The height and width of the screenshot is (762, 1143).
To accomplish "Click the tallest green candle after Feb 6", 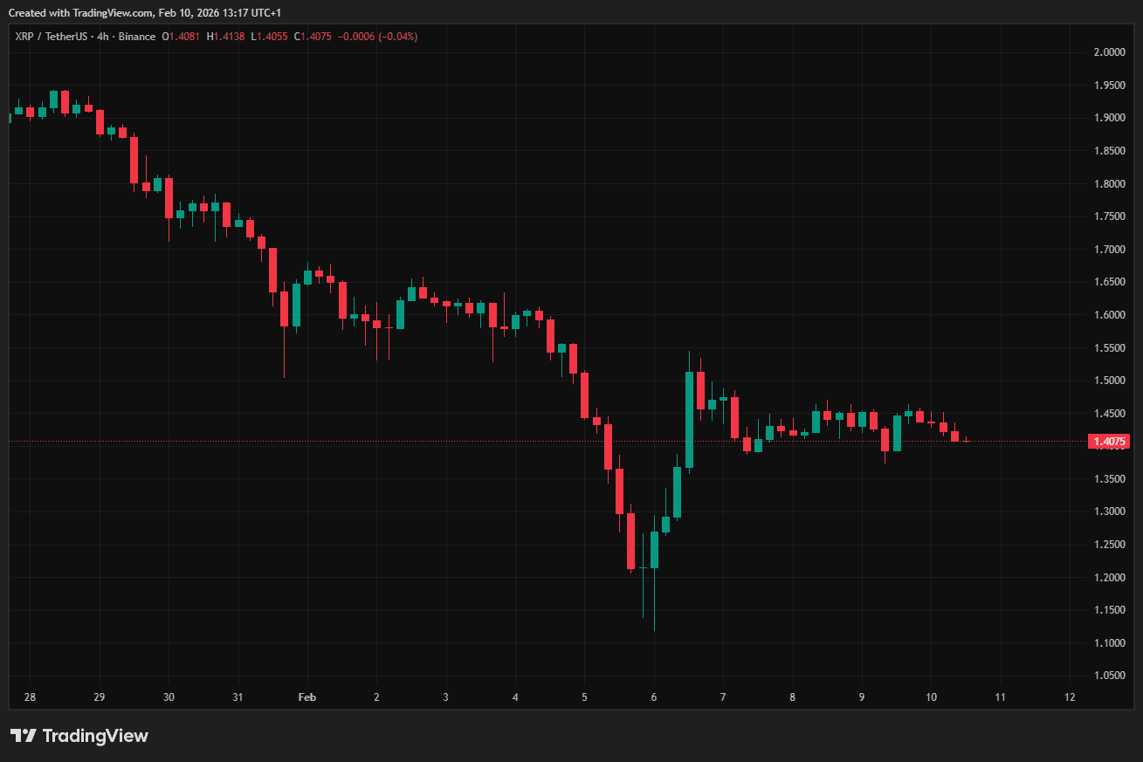I will pyautogui.click(x=690, y=419).
